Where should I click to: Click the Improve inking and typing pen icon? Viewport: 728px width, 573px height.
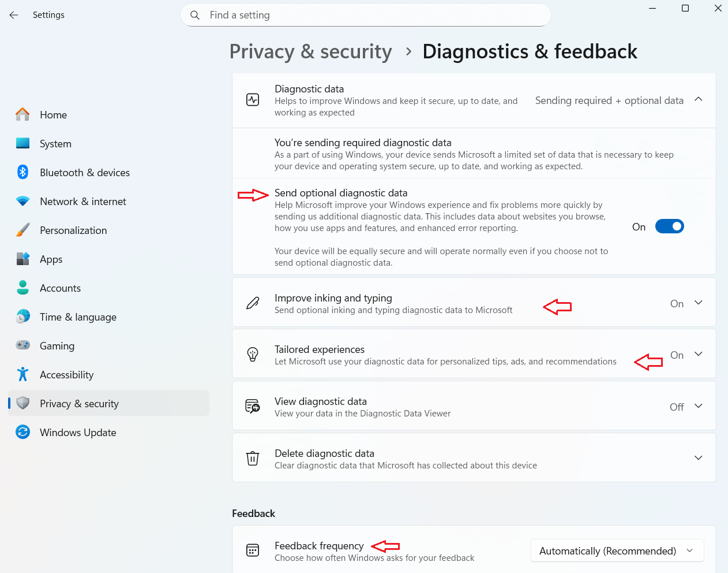[253, 303]
